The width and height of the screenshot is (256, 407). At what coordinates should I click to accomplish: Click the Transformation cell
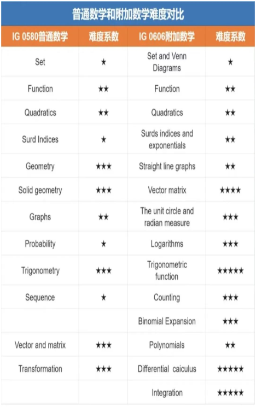tap(40, 369)
